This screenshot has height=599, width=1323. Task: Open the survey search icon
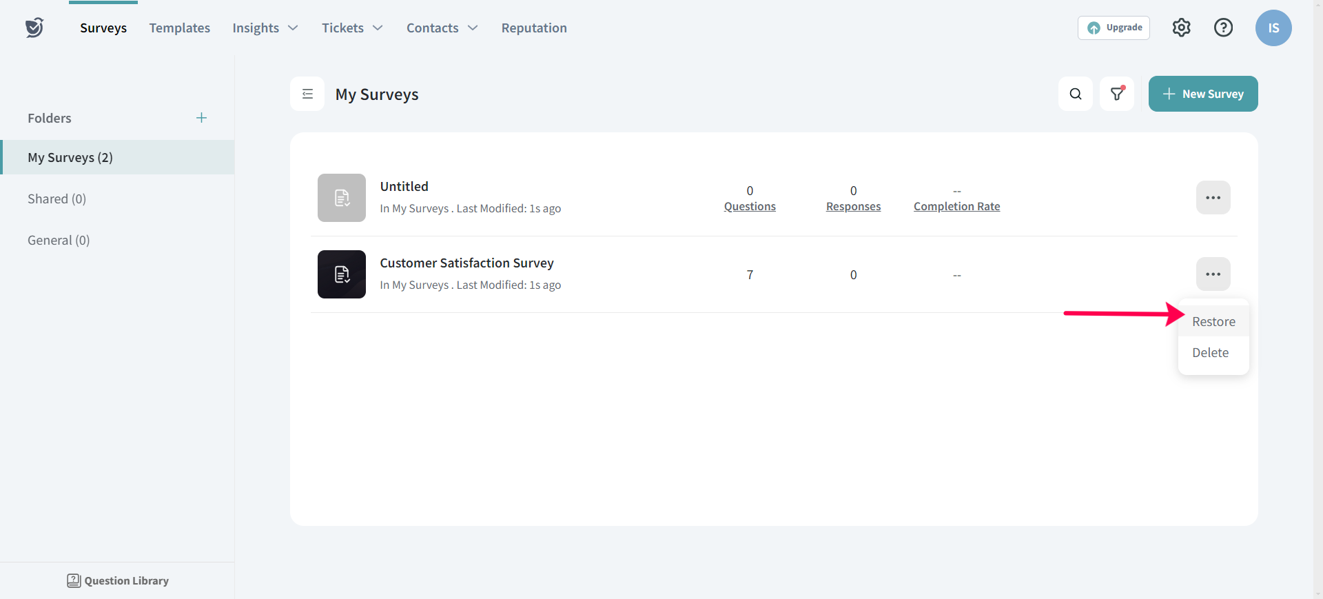(1075, 94)
